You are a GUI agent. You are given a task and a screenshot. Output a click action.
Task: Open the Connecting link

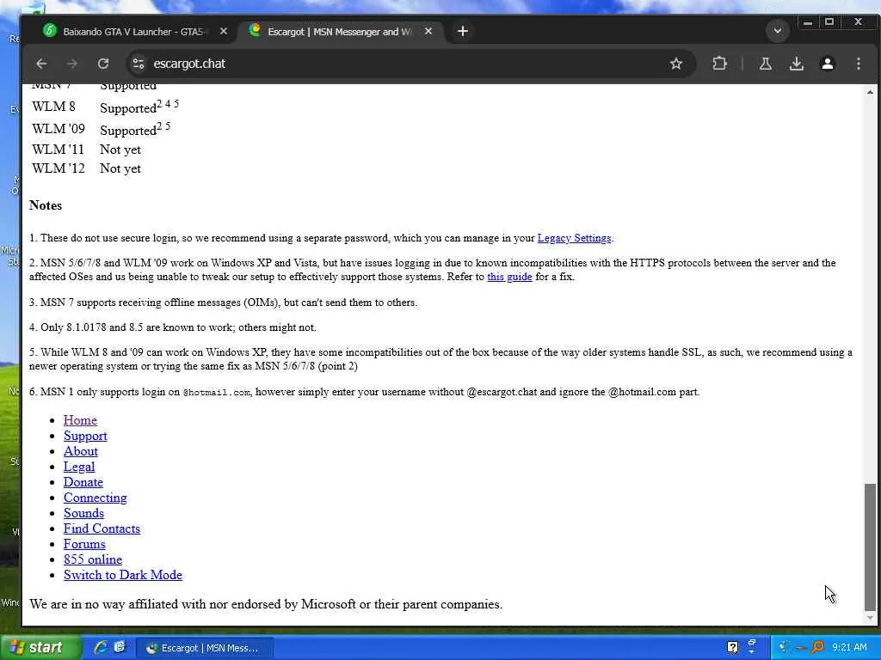(95, 498)
